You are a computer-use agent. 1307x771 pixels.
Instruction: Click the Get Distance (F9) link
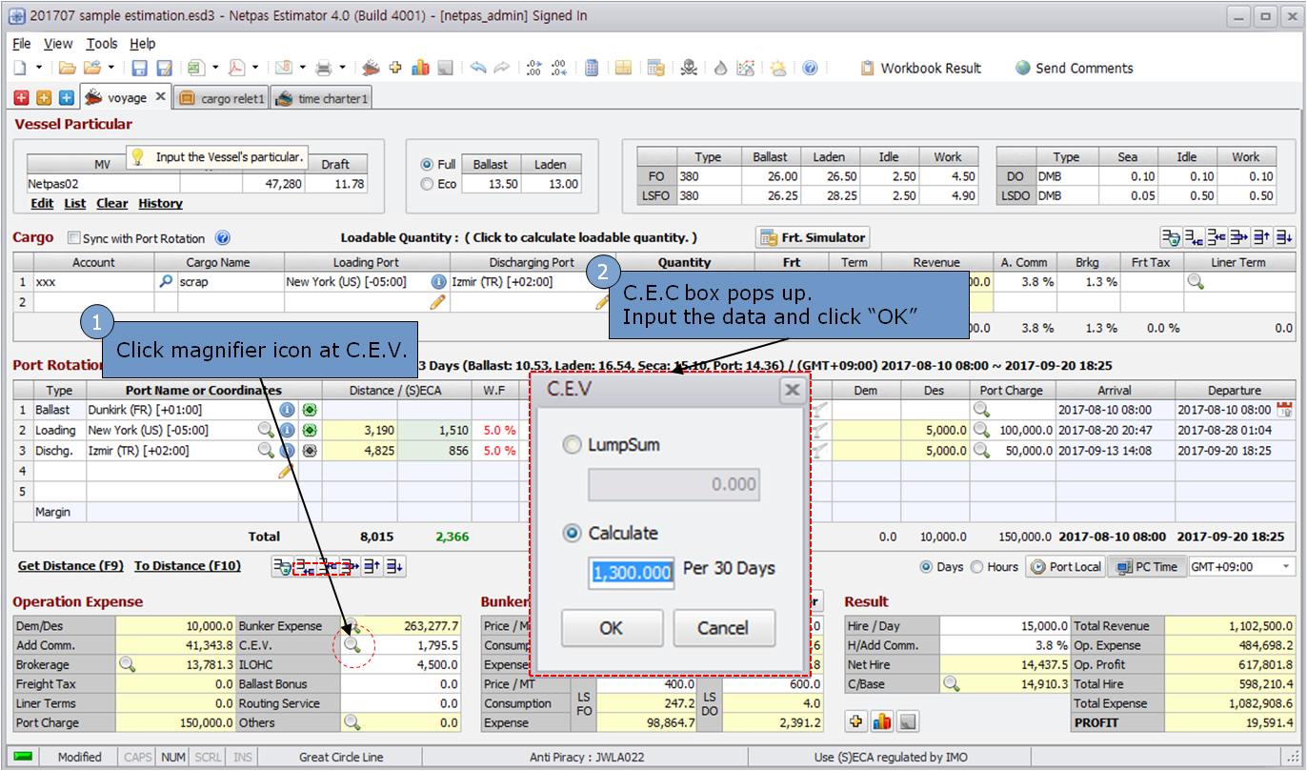[x=71, y=566]
